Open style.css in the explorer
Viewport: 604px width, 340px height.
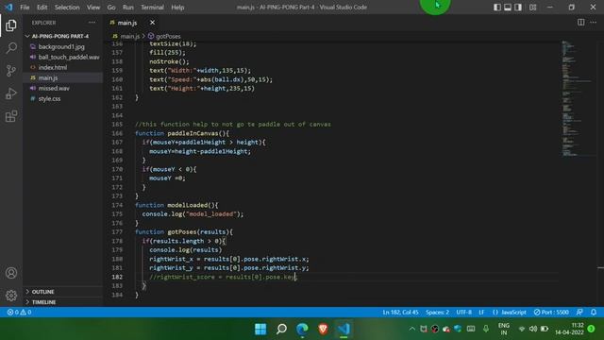(x=49, y=98)
